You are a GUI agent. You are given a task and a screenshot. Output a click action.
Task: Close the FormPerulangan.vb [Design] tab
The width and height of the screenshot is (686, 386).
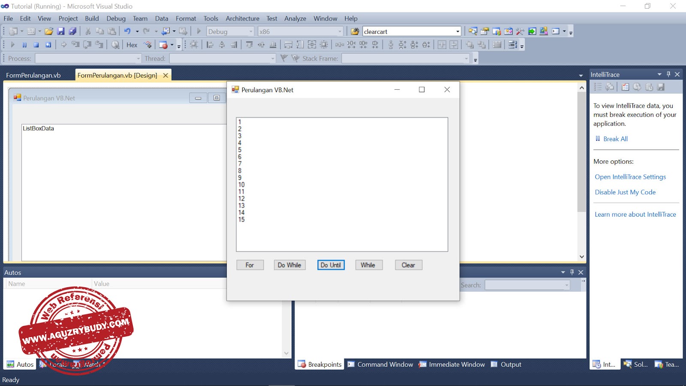click(165, 75)
